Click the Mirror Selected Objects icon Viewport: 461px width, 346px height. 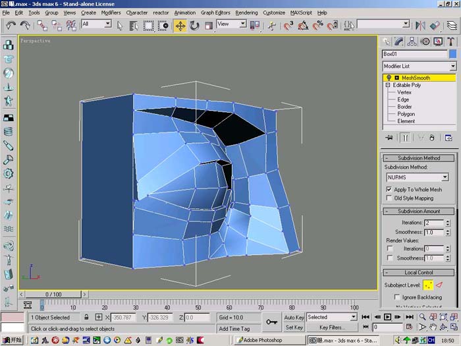coord(420,26)
